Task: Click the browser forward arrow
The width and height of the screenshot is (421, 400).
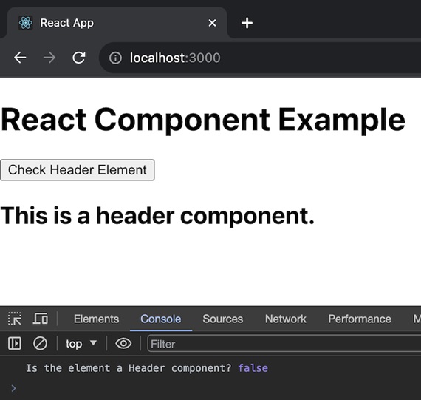Action: tap(49, 58)
